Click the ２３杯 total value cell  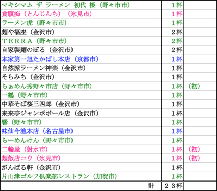pos(173,186)
